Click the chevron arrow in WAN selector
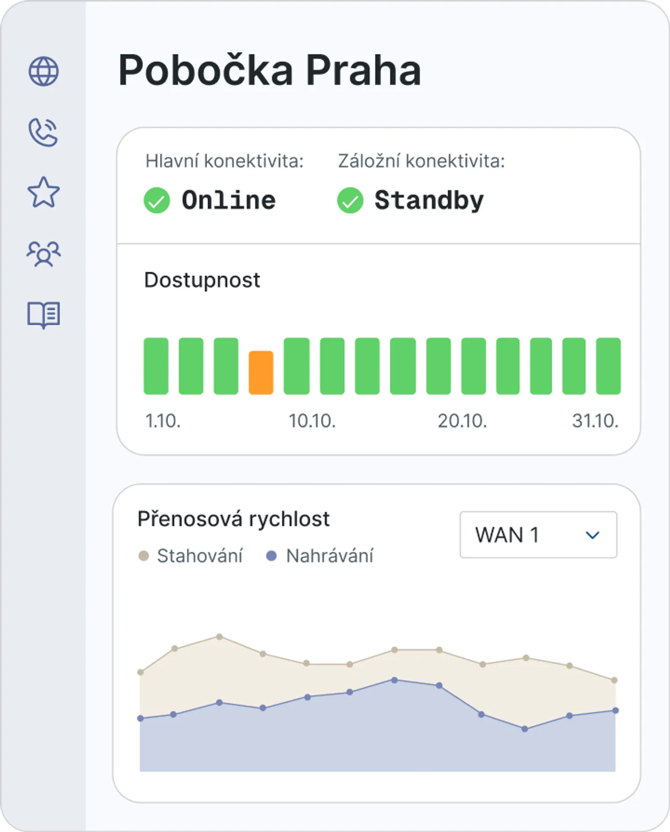670x832 pixels. 592,535
